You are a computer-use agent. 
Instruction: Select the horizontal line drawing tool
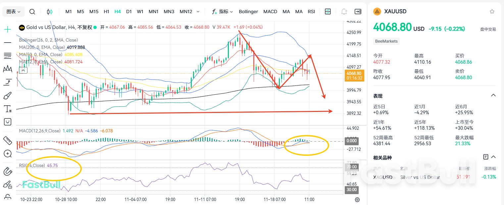(7, 42)
